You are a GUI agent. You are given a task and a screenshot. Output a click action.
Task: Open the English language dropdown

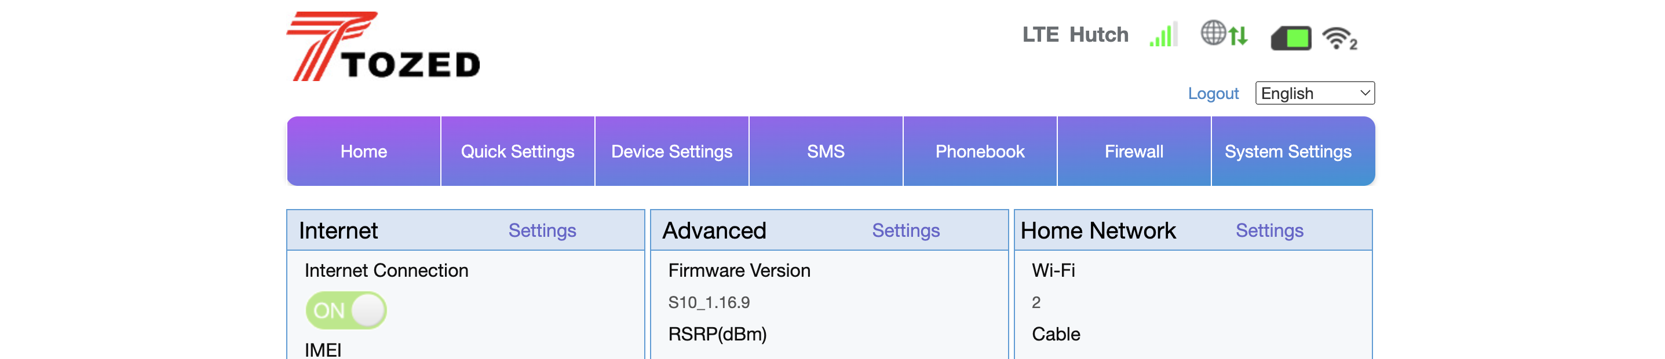click(1315, 93)
